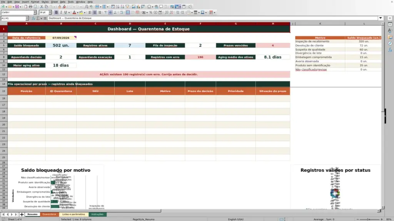
Task: Insert an image from the toolbar
Action: tap(134, 7)
